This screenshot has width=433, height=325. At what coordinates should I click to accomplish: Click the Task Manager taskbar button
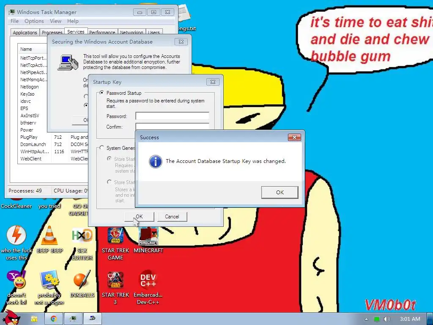click(73, 319)
